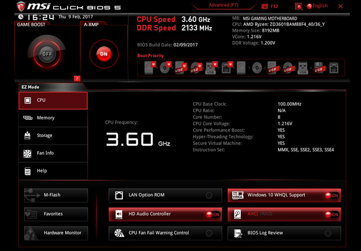Image resolution: width=361 pixels, height=251 pixels.
Task: Take a screenshot with the F12 camera icon
Action: [265, 6]
